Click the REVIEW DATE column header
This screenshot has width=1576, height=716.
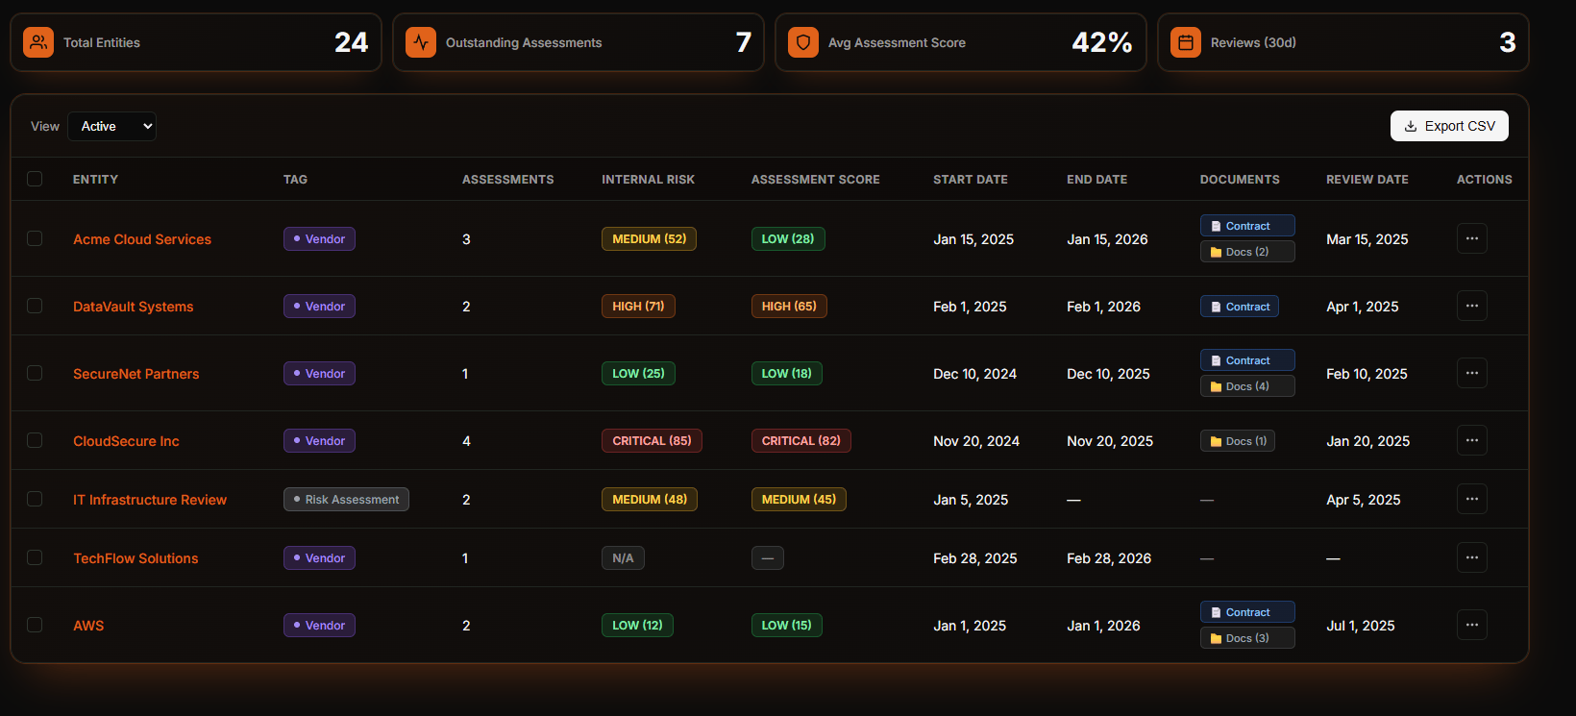point(1367,180)
